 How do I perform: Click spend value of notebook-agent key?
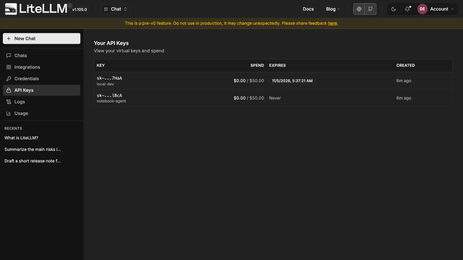tap(249, 98)
